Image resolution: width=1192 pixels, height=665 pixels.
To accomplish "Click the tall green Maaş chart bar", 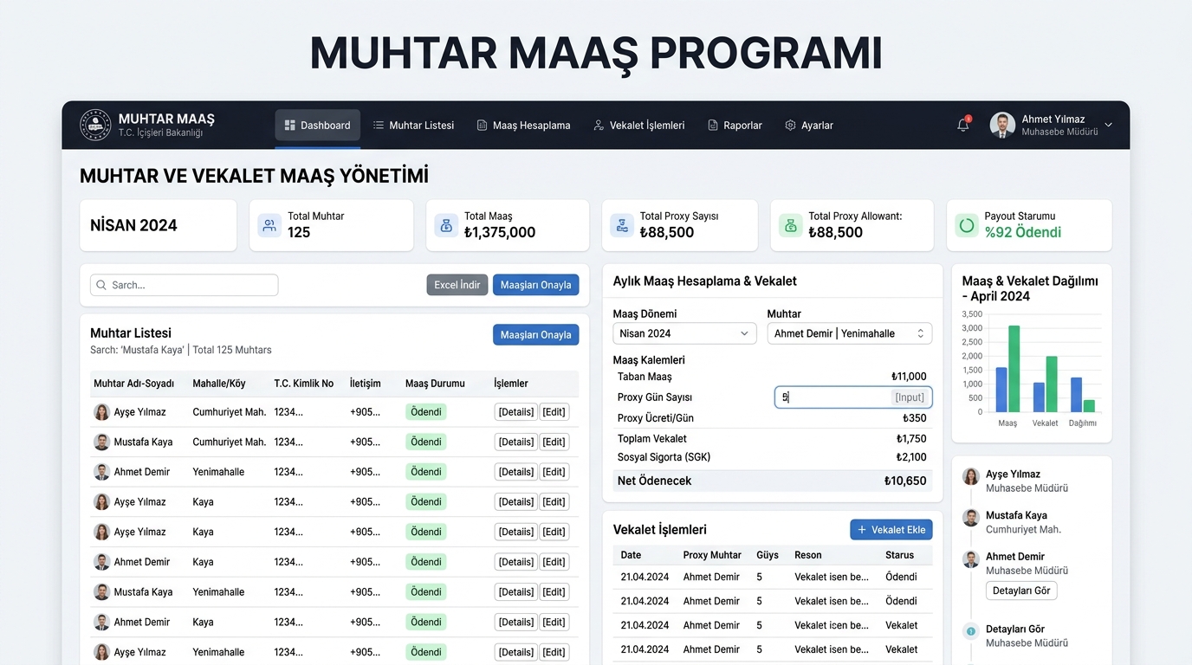I will click(x=1014, y=369).
